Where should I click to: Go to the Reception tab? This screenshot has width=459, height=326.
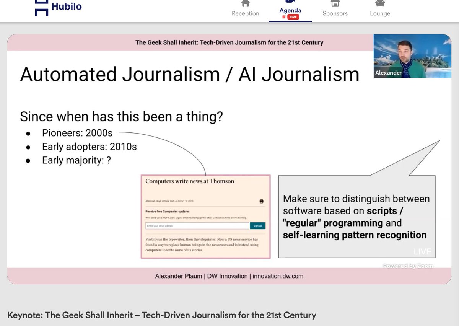(246, 9)
